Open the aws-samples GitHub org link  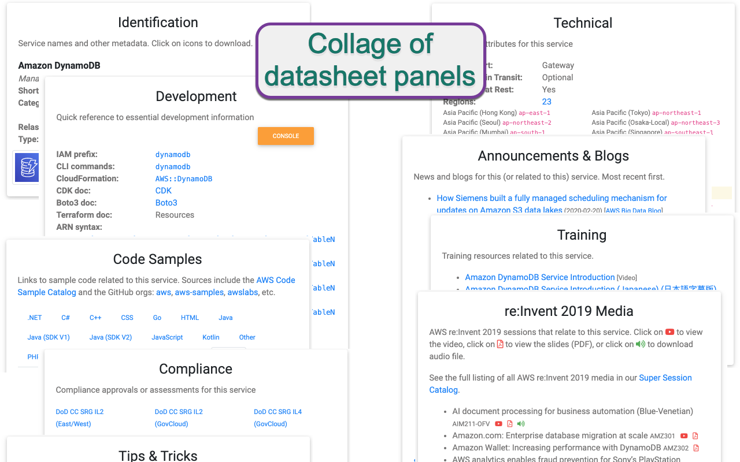pyautogui.click(x=199, y=292)
